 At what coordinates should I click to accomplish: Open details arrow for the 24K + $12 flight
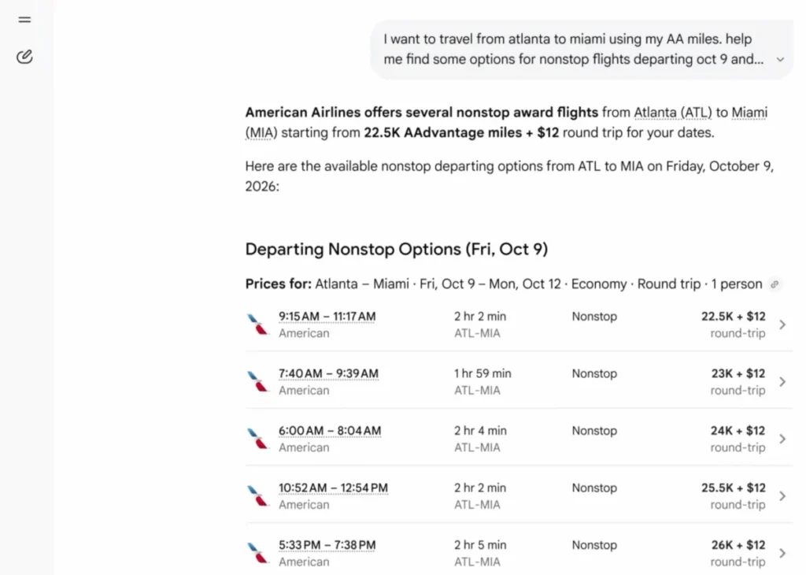click(782, 439)
